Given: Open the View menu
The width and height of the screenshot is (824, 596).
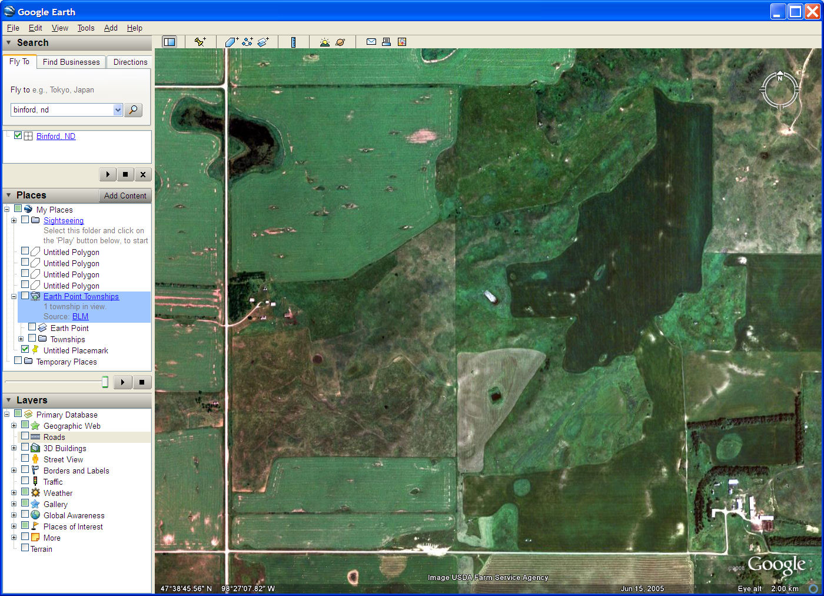Looking at the screenshot, I should [x=59, y=28].
